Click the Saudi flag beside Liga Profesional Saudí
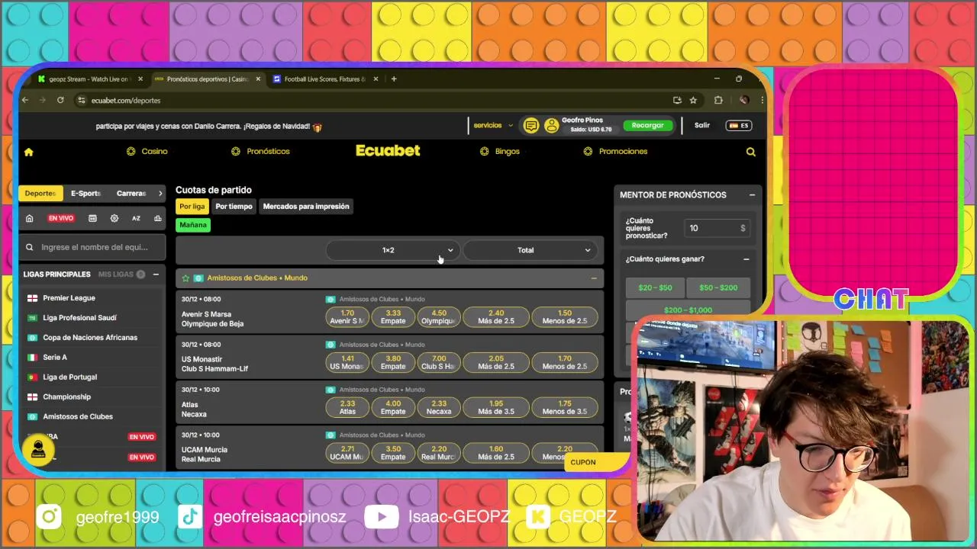Image resolution: width=977 pixels, height=549 pixels. coord(32,318)
